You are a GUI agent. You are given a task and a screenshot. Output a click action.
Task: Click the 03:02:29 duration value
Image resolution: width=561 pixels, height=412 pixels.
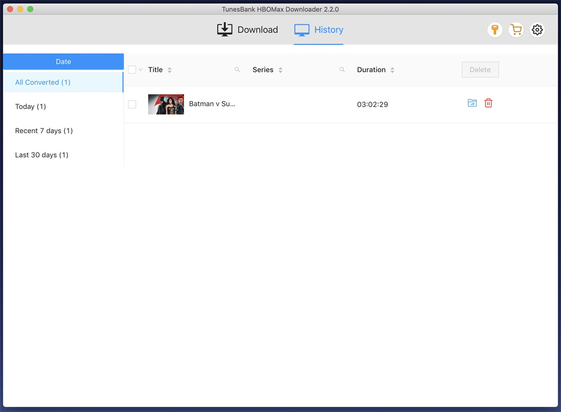click(373, 104)
